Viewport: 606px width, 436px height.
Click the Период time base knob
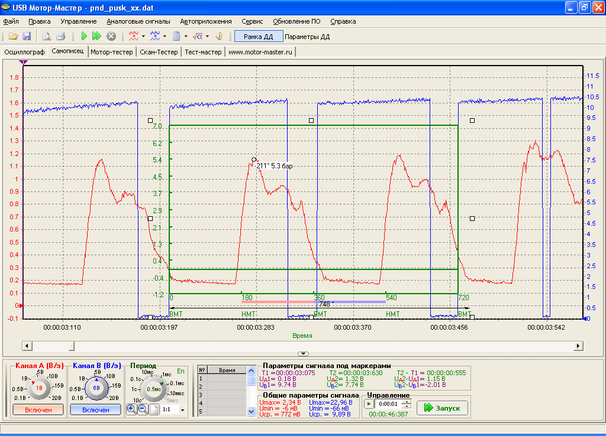154,389
